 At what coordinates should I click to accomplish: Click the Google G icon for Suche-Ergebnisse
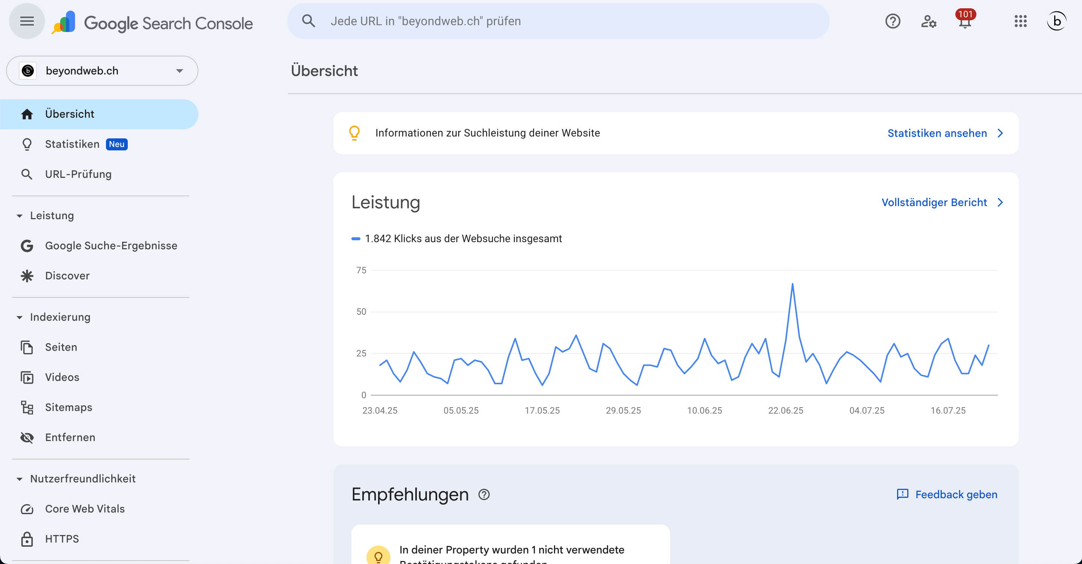(27, 246)
